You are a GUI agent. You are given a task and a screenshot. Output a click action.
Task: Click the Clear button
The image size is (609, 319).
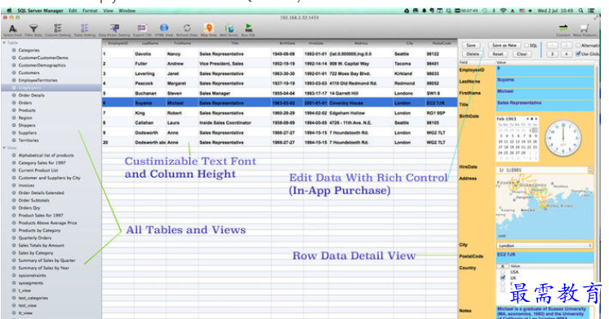click(x=522, y=54)
